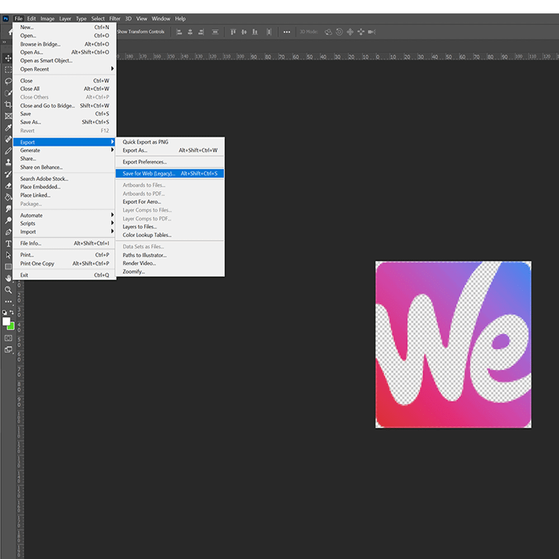Choose Quick Export as PNG
559x559 pixels.
tap(170, 142)
